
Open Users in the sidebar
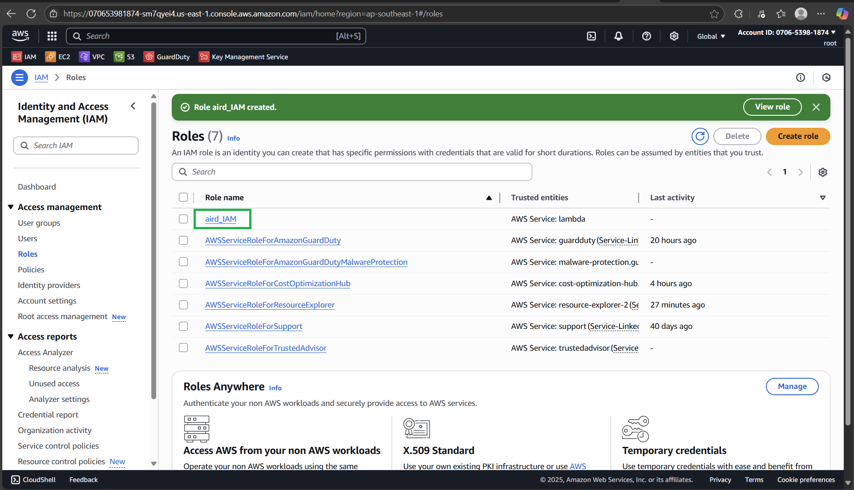(x=28, y=239)
